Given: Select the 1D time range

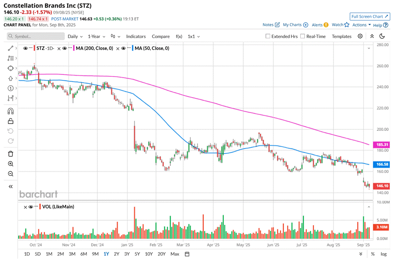Looking at the screenshot, I should (27, 254).
